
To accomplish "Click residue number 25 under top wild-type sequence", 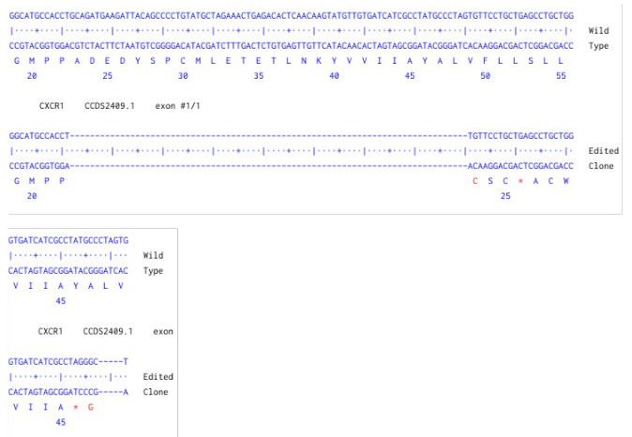I will click(107, 76).
